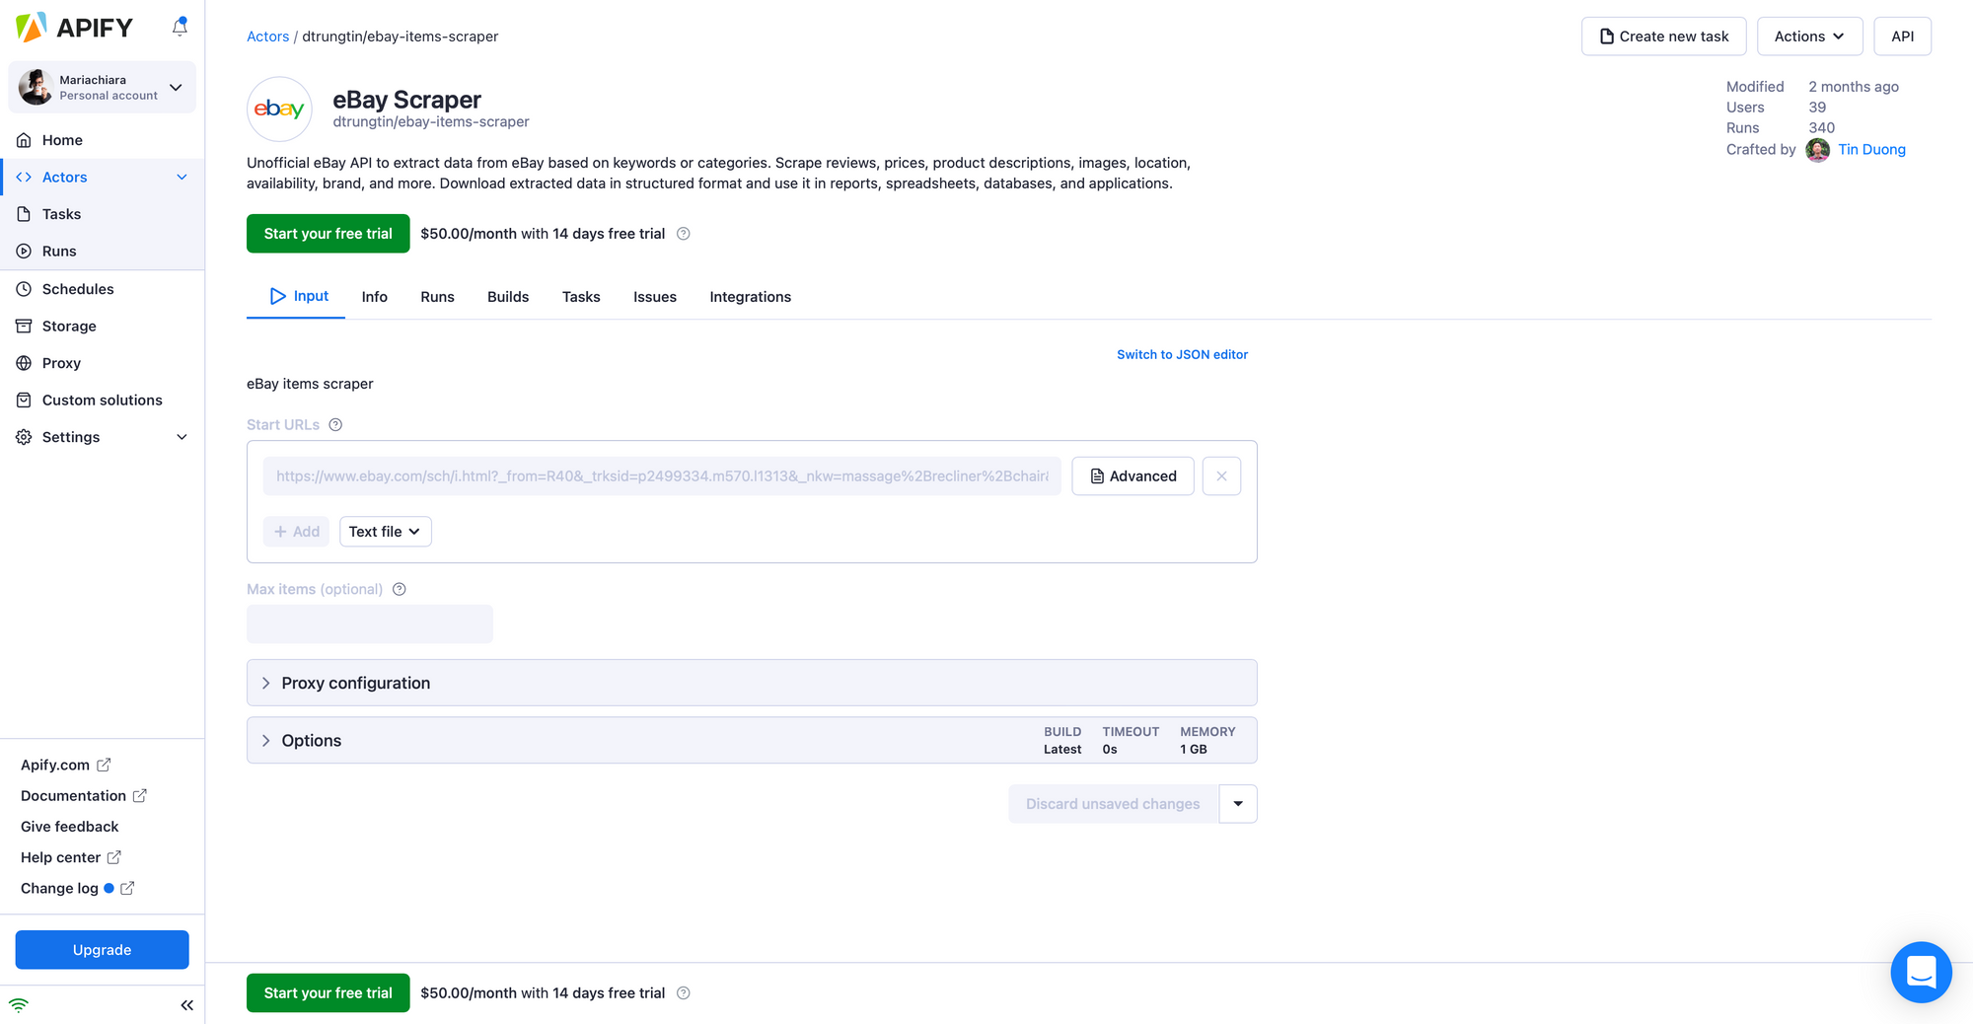Click Give feedback

pos(69,827)
